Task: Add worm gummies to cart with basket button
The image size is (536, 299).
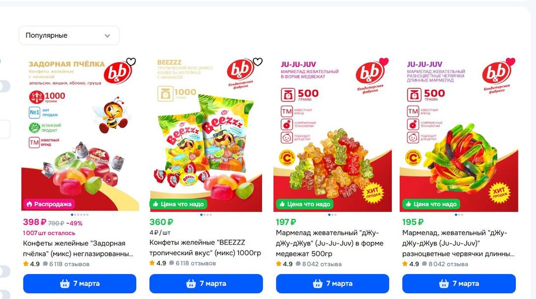Action: pos(459,284)
